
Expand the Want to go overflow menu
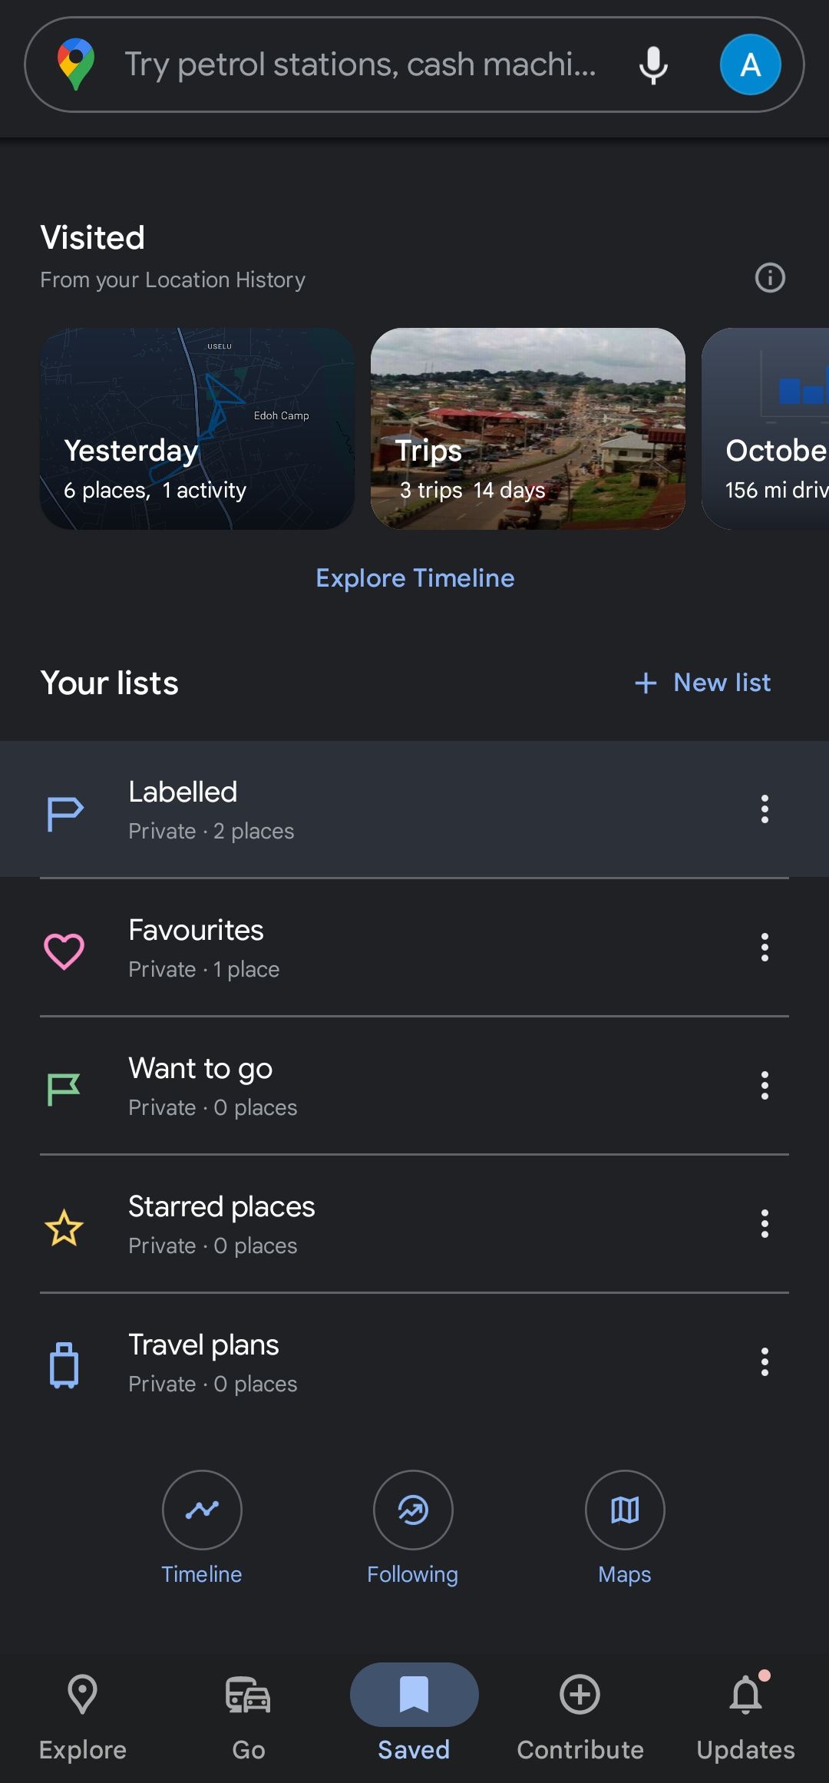click(765, 1086)
